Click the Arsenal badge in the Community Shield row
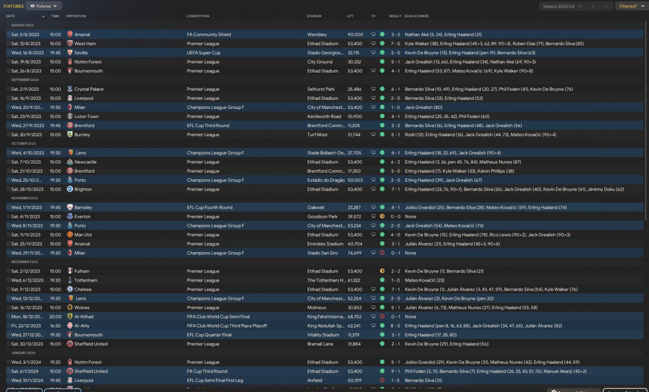 pyautogui.click(x=70, y=34)
